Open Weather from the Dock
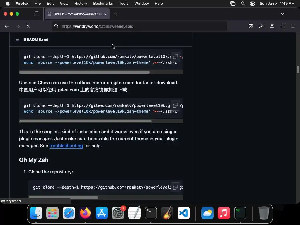Viewport: 300px width, 225px height. pyautogui.click(x=207, y=213)
